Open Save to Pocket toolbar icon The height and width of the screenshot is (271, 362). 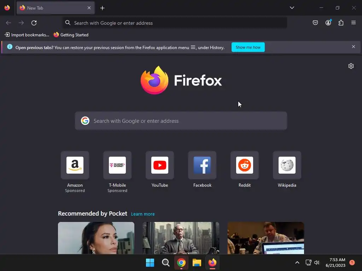coord(315,23)
